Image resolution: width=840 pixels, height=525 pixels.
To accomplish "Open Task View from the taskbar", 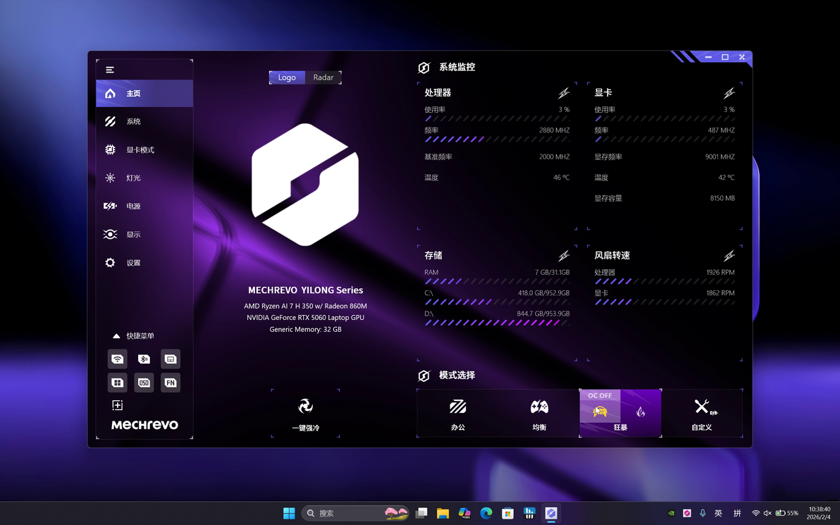I will coord(421,513).
